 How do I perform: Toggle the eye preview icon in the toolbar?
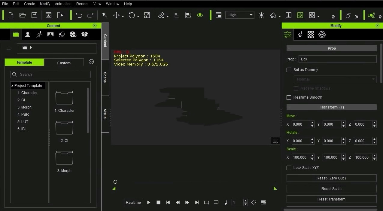(x=200, y=15)
